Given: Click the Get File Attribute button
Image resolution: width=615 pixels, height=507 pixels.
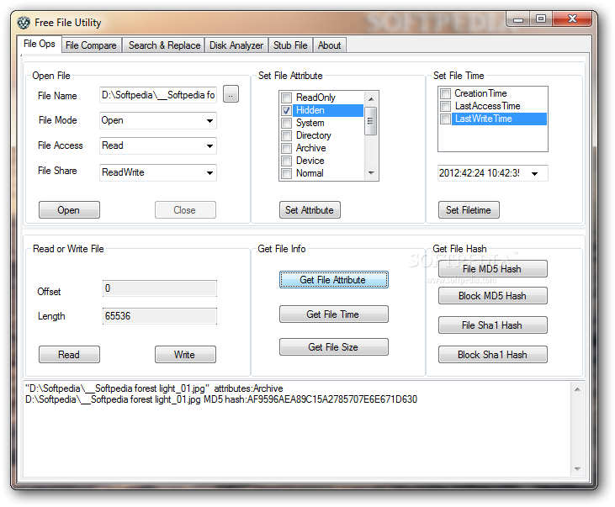Looking at the screenshot, I should 333,280.
